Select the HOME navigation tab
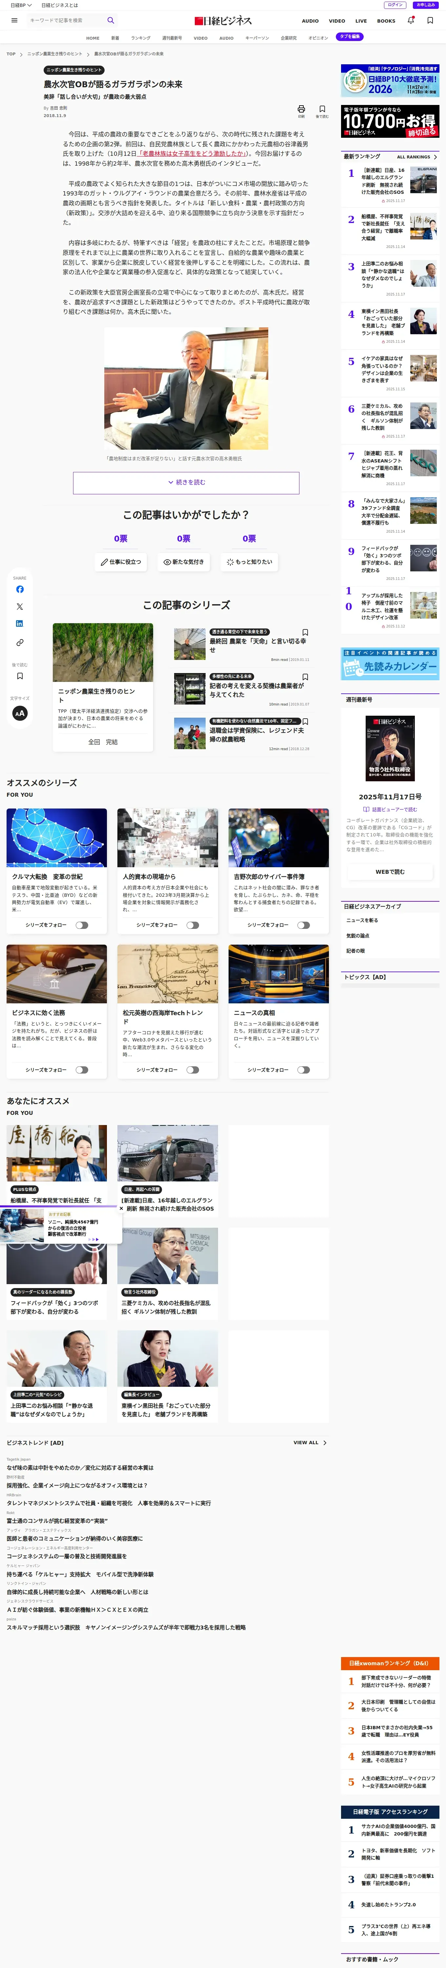 (x=93, y=37)
